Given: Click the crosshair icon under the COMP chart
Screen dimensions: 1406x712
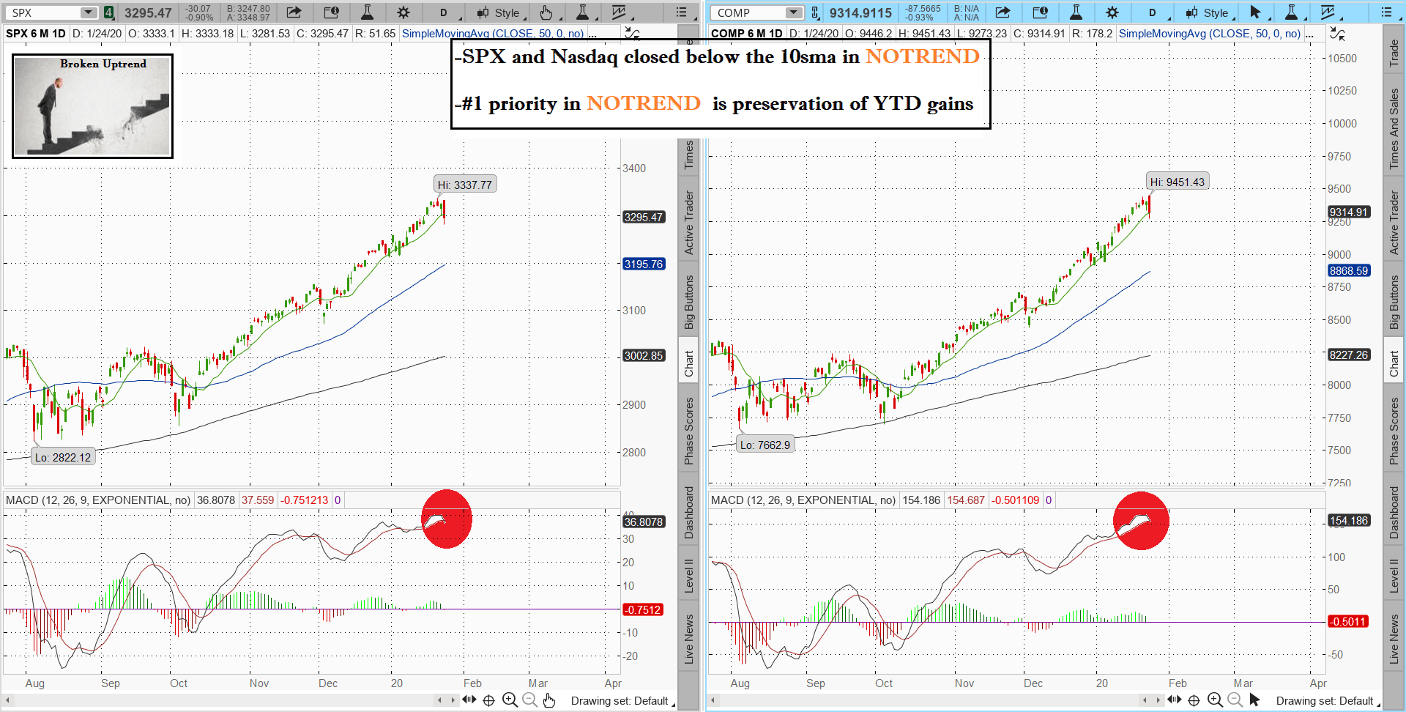Looking at the screenshot, I should [1194, 700].
